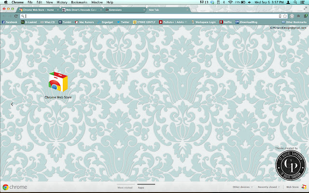Open the Psdtuts+ bookmark
This screenshot has height=193, width=309.
173,22
